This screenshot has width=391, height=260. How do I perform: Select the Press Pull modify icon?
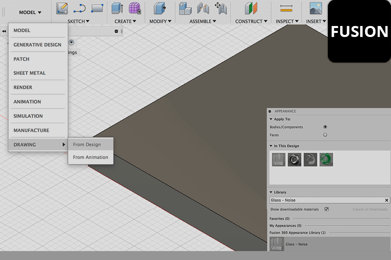pyautogui.click(x=160, y=8)
